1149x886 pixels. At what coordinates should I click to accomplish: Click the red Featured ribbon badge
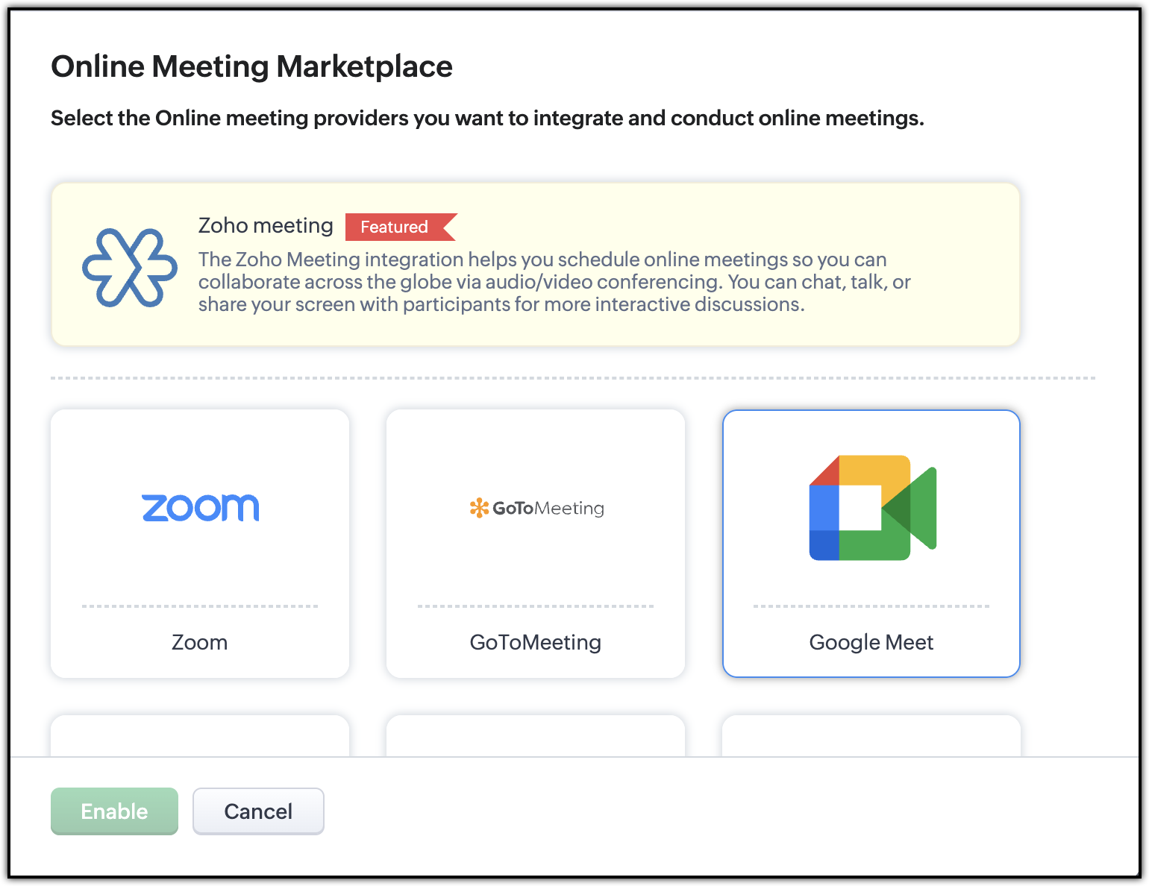[401, 227]
